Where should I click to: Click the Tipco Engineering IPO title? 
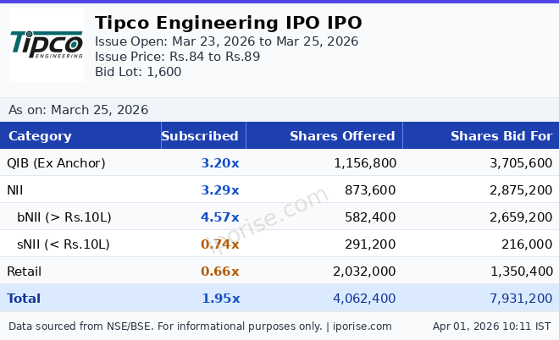click(228, 23)
